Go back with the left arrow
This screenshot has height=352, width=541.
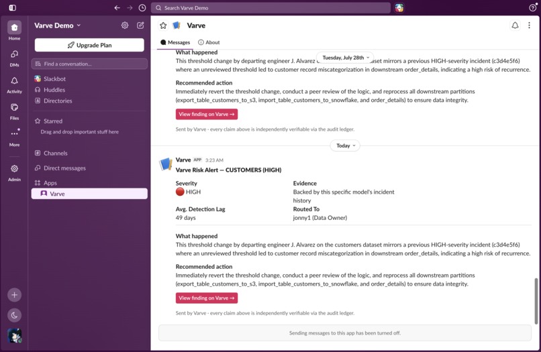click(117, 7)
